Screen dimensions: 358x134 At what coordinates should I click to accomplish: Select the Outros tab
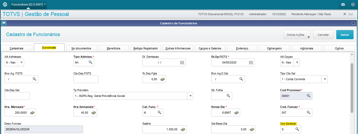click(x=339, y=48)
